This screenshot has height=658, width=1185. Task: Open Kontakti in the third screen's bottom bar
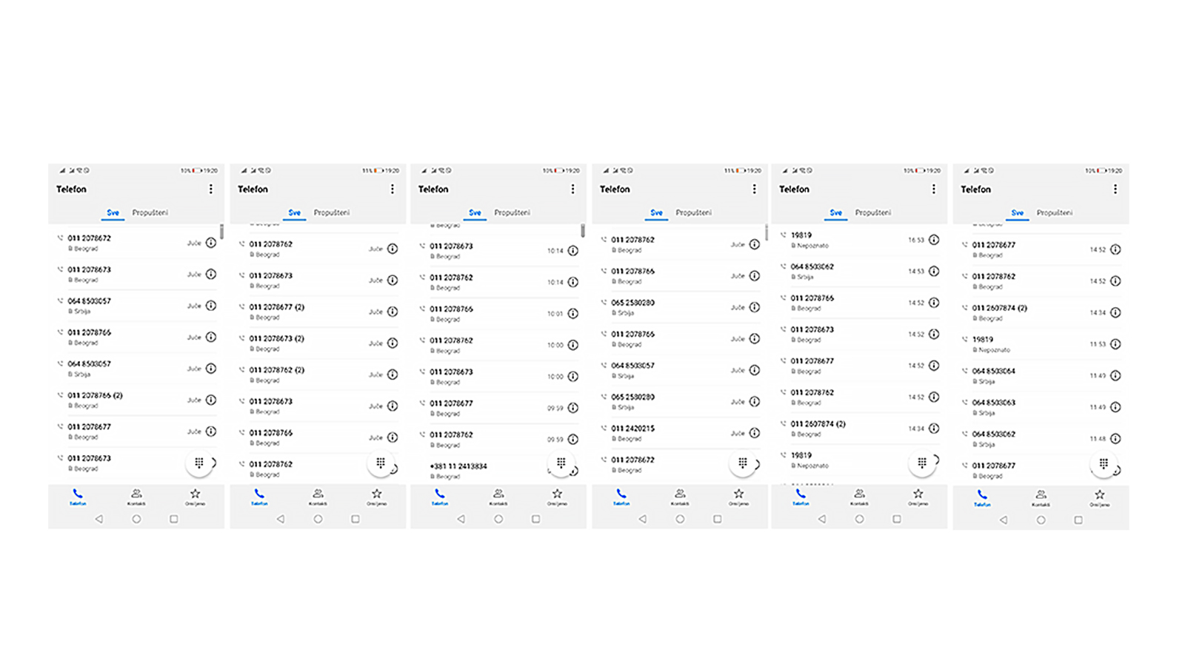498,497
